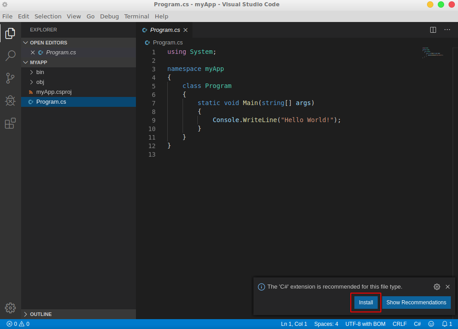The height and width of the screenshot is (329, 458).
Task: Click the feedback smiley icon
Action: (x=431, y=324)
